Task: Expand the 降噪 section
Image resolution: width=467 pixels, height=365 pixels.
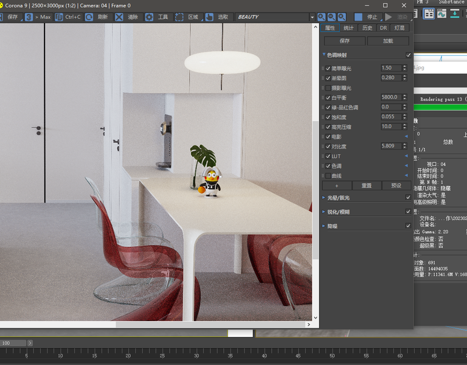Action: (323, 226)
